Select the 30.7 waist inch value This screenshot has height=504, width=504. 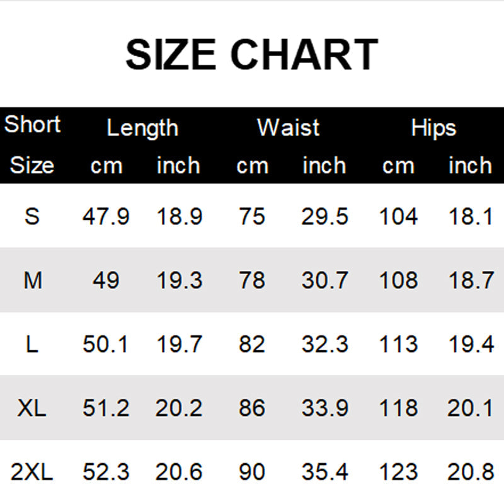[324, 280]
